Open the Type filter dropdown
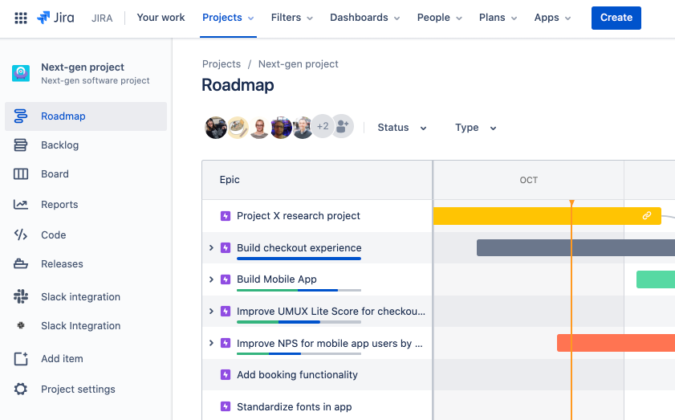Screen dimensions: 675x420 pyautogui.click(x=475, y=128)
